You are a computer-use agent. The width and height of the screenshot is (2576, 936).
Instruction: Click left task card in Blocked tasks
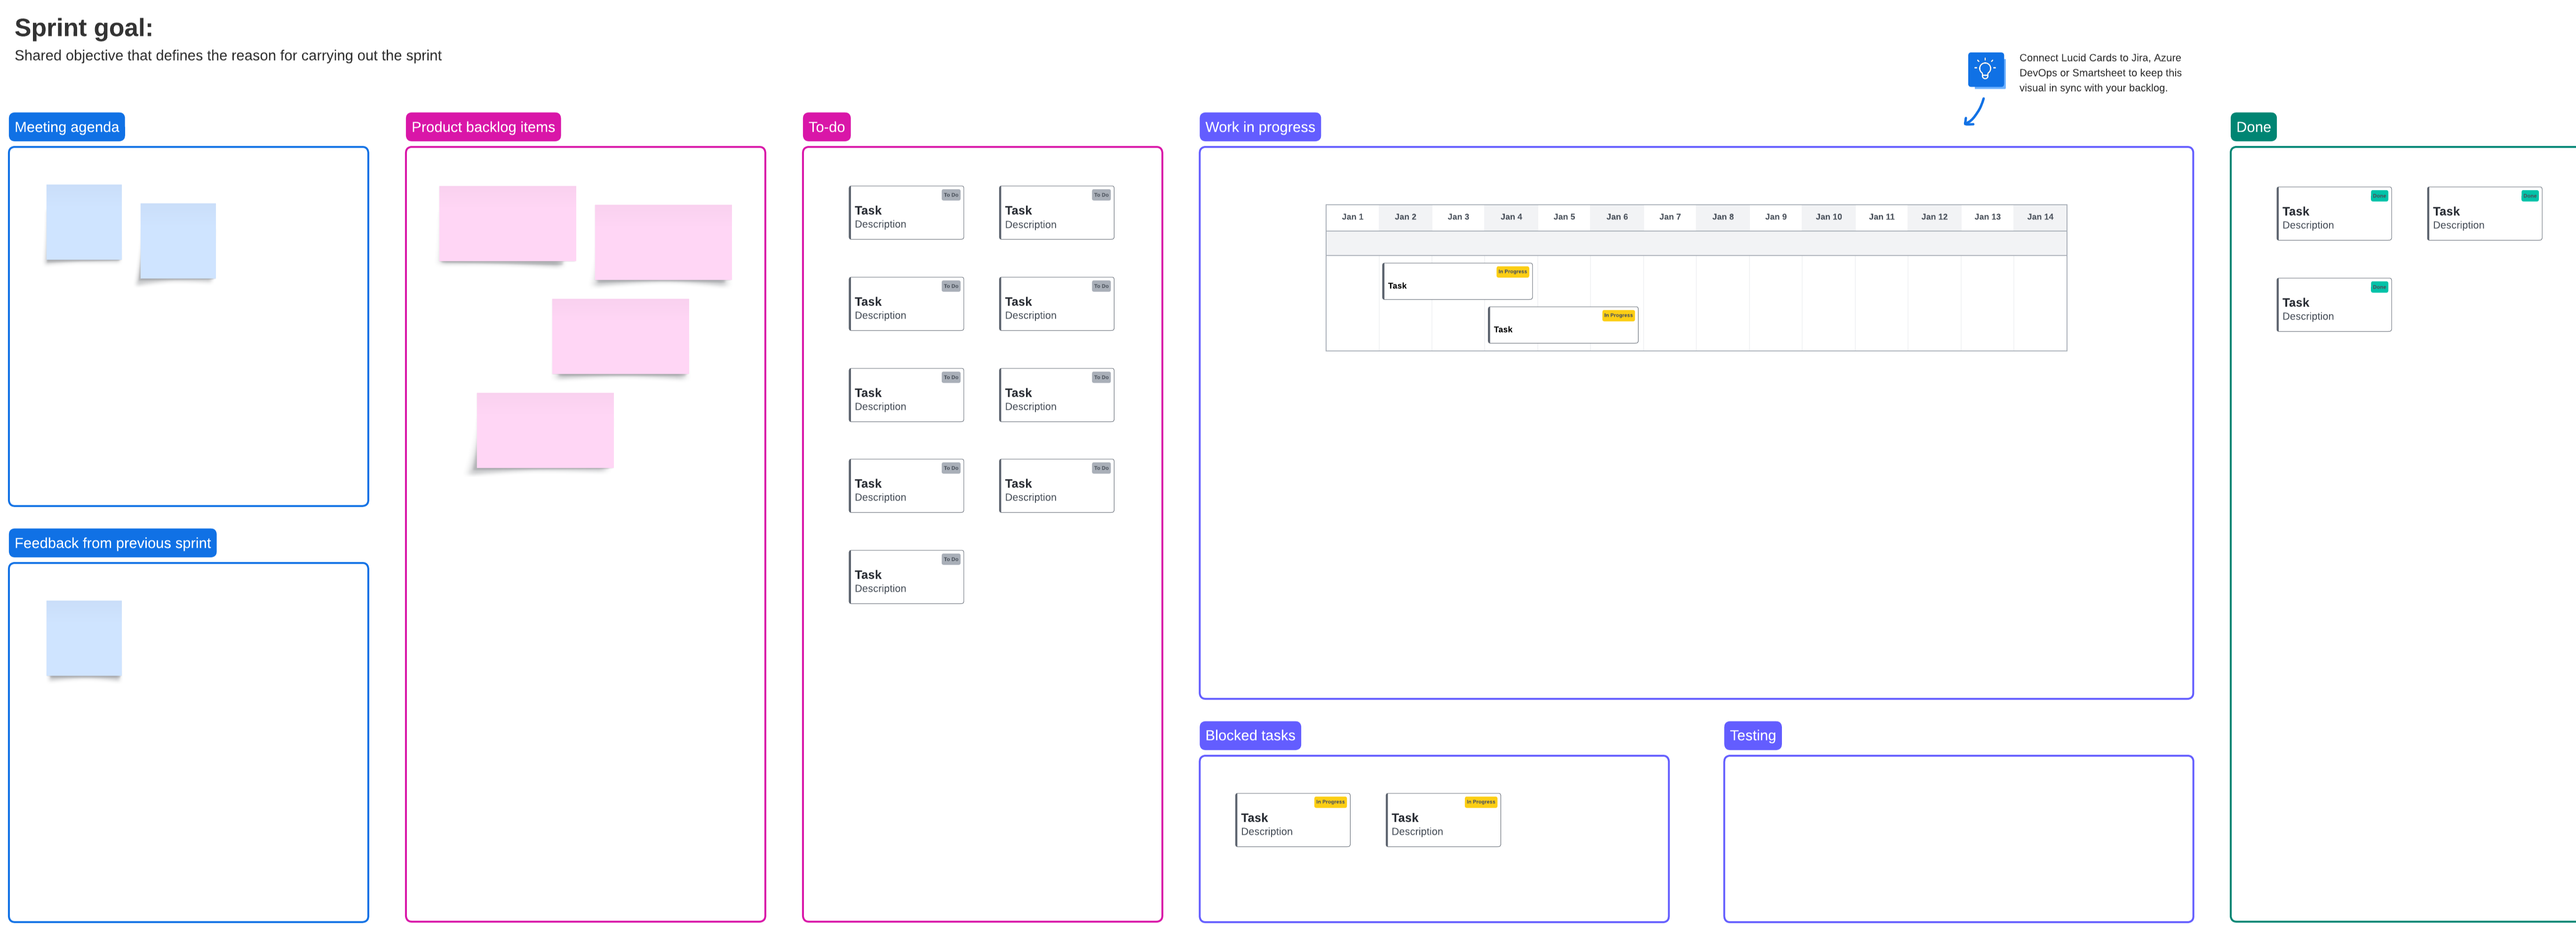(x=1292, y=820)
